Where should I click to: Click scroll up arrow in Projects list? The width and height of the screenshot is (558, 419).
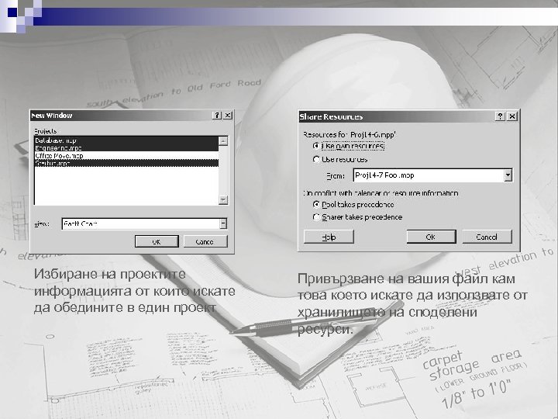pos(223,140)
